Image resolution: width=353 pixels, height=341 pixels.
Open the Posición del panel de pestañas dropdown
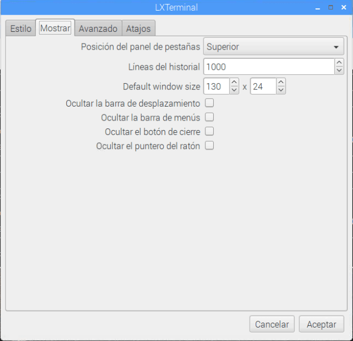pos(273,47)
